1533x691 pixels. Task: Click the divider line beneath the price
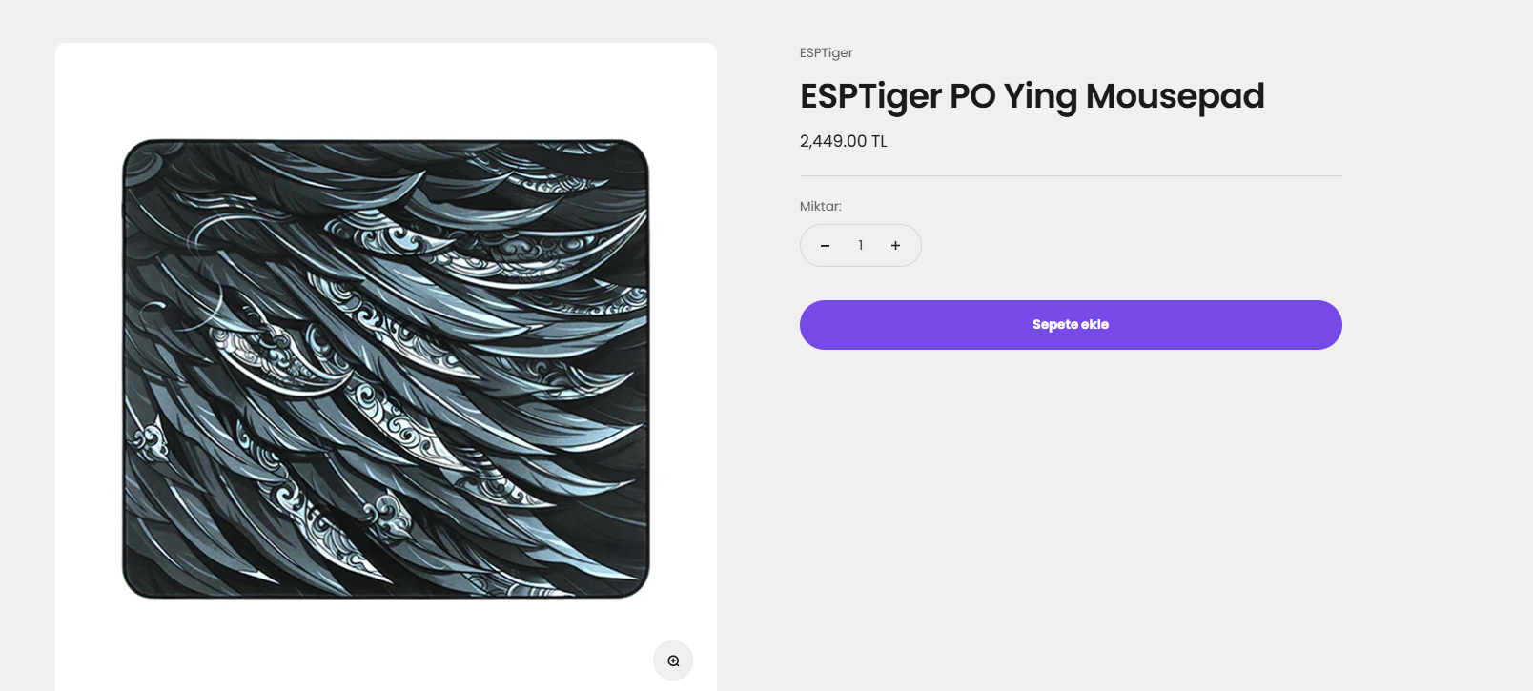(x=1071, y=175)
